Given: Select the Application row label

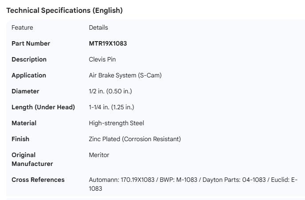Looking at the screenshot, I should (29, 75).
